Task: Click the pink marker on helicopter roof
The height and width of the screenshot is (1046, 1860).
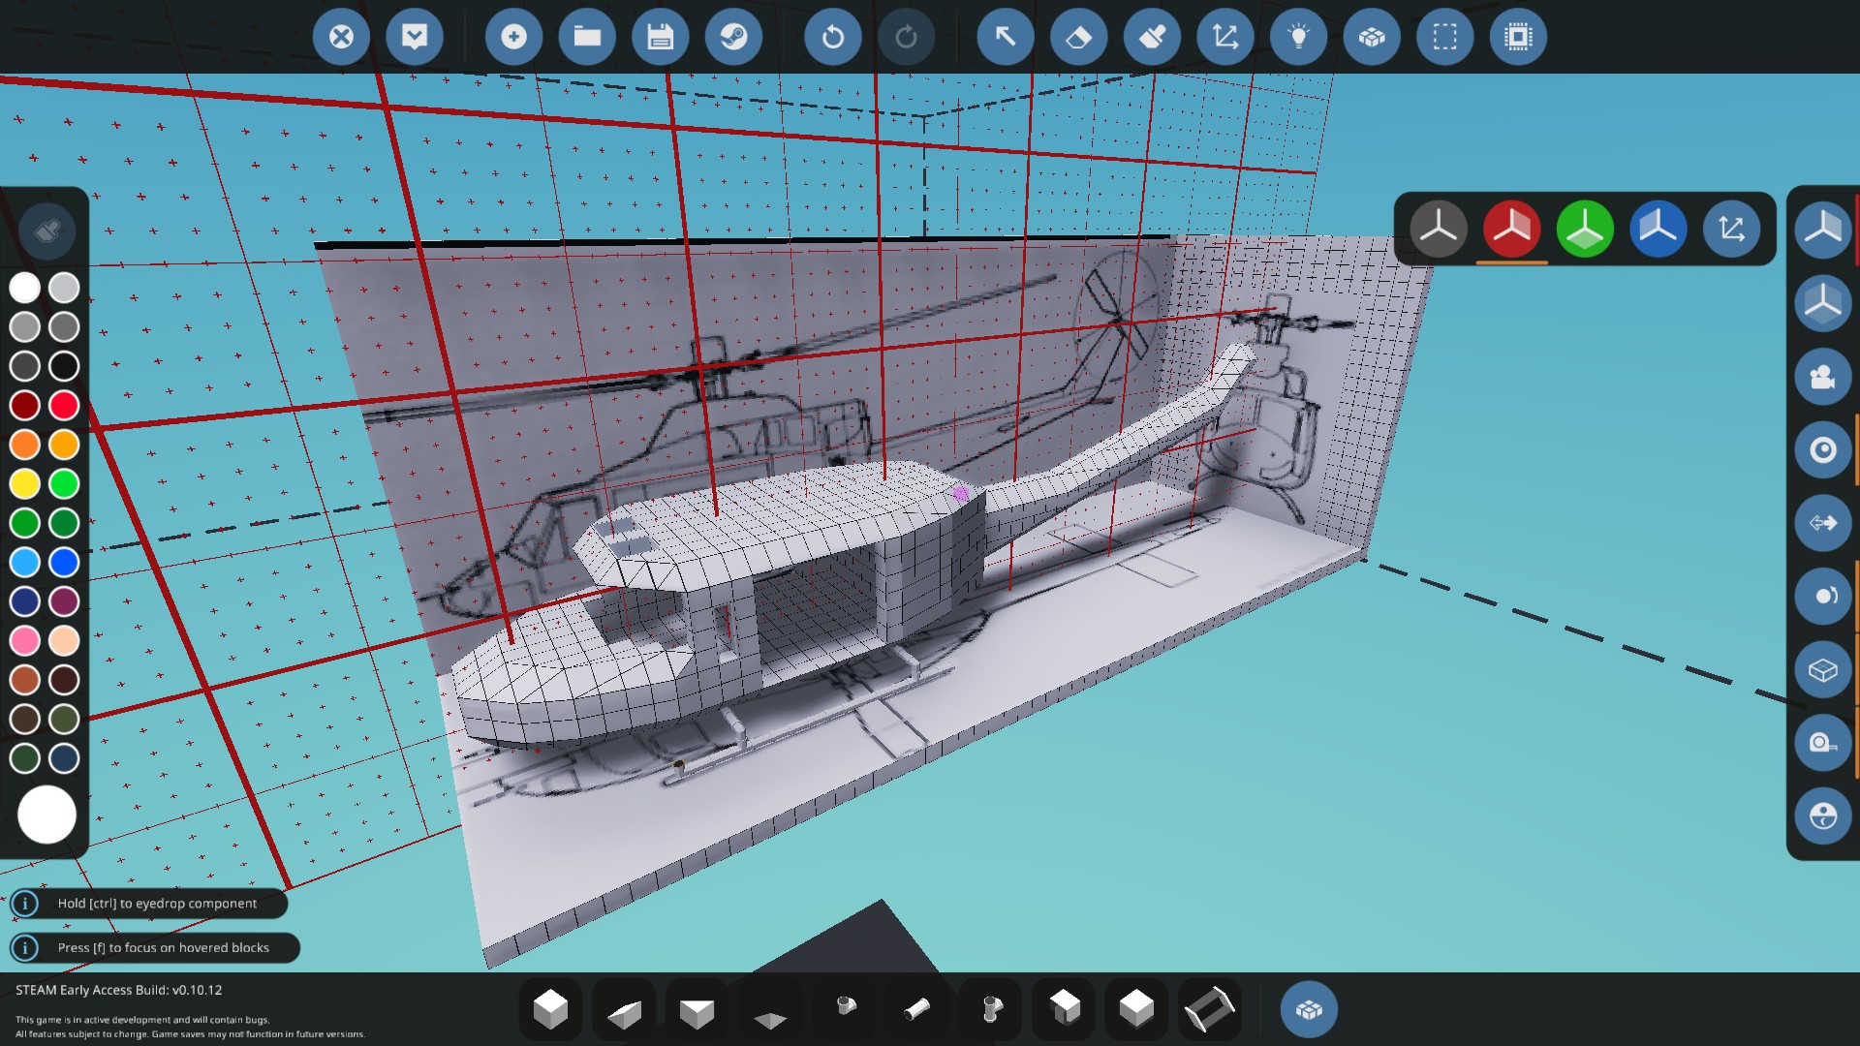Action: 960,494
